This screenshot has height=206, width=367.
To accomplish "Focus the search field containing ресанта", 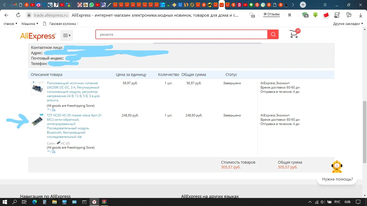I will point(182,34).
